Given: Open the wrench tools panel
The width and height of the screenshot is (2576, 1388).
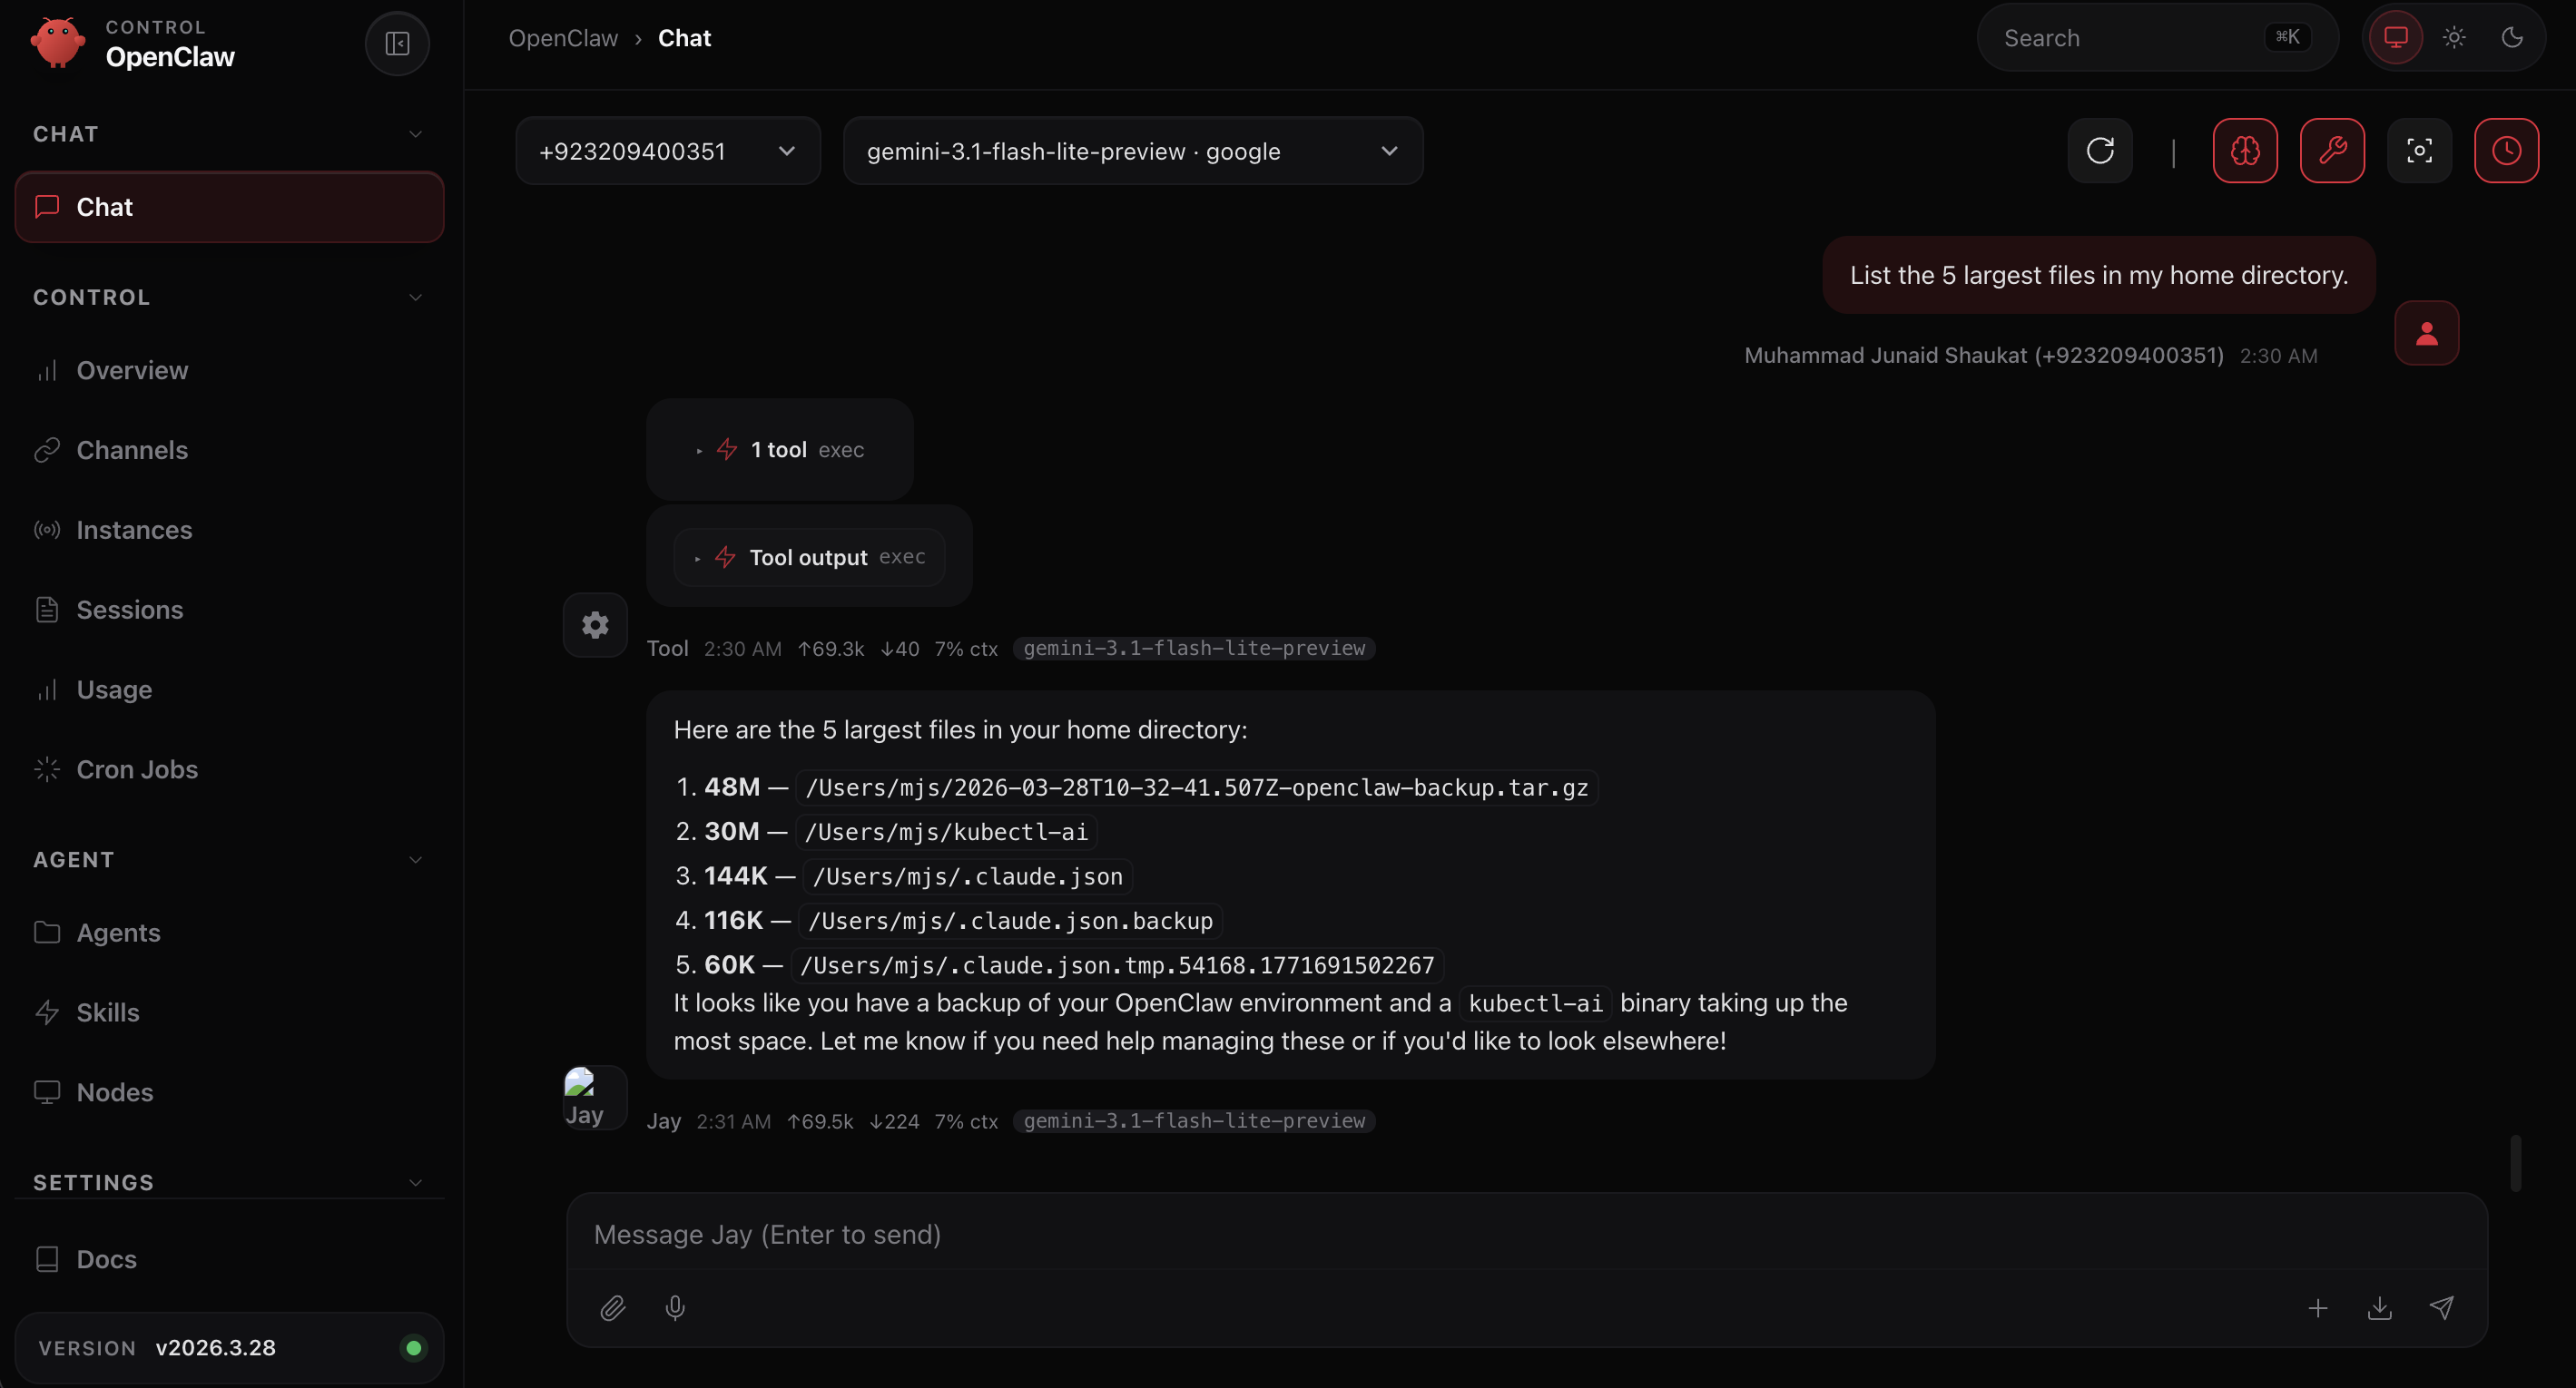Looking at the screenshot, I should point(2332,151).
